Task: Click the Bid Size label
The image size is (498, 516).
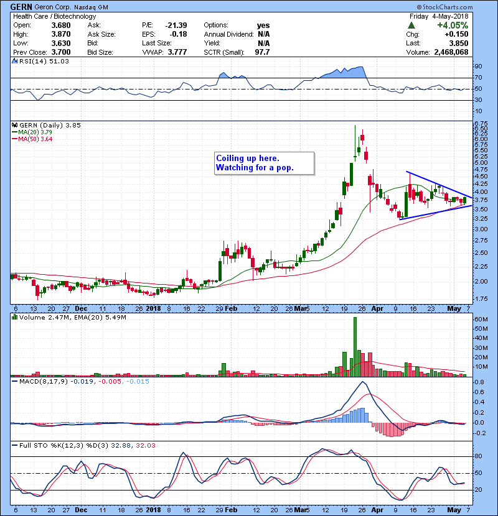Action: [100, 52]
